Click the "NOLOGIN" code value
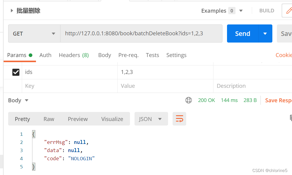Screen dimensions: 292x175 [81, 159]
